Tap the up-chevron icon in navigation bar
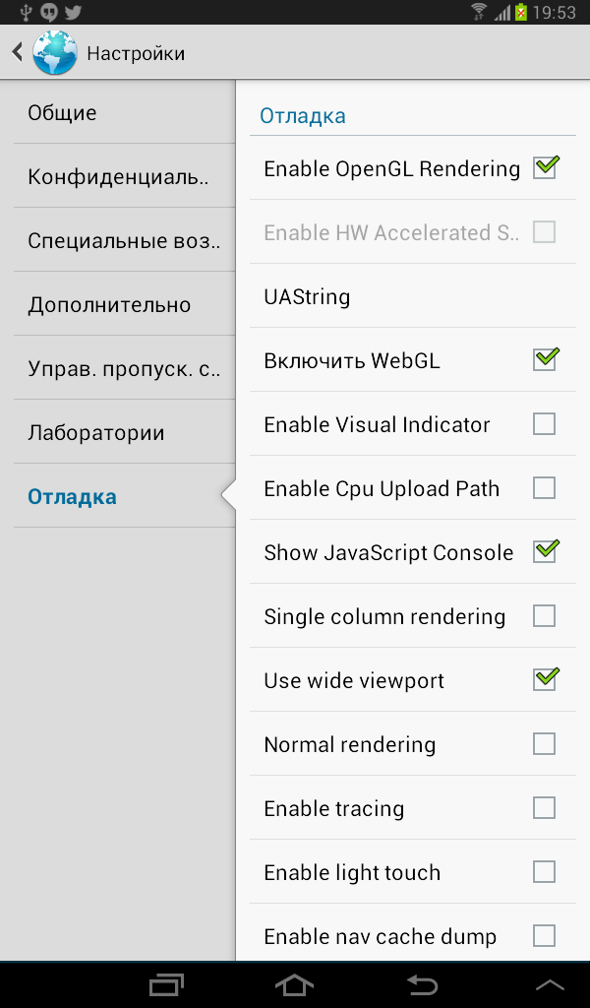This screenshot has width=590, height=1008. pyautogui.click(x=550, y=983)
